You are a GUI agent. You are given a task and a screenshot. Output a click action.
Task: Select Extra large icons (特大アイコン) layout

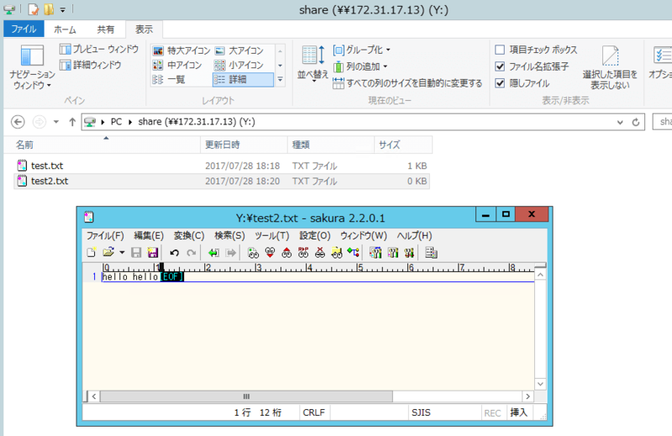tap(181, 50)
